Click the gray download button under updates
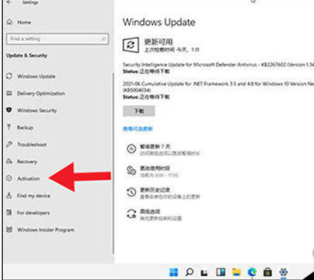Screen dimensions: 314x280 coord(139,111)
